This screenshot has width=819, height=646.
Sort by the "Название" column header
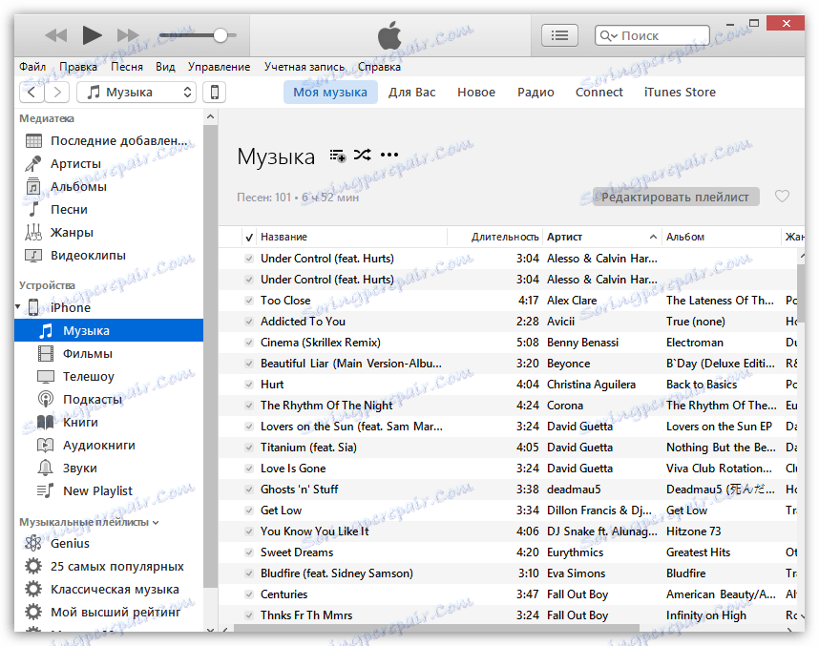[x=351, y=237]
